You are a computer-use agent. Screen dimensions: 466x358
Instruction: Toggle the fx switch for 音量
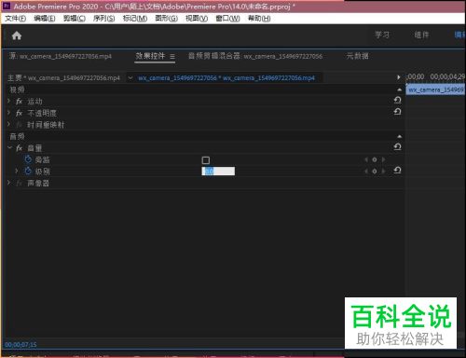click(20, 148)
